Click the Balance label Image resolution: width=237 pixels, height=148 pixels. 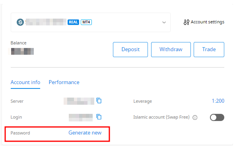click(18, 43)
